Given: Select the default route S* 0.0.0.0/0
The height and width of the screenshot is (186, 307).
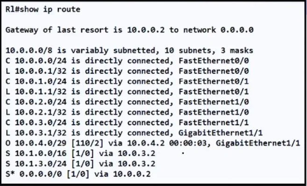Looking at the screenshot, I should point(78,174).
